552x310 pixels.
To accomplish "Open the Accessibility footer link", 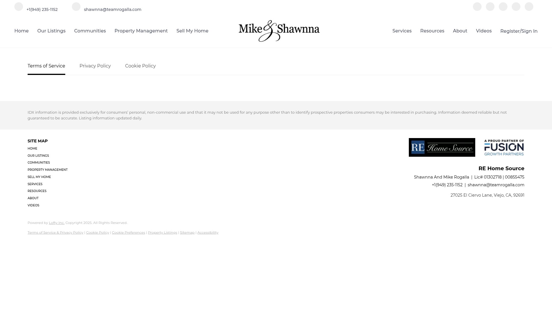I will pyautogui.click(x=208, y=232).
